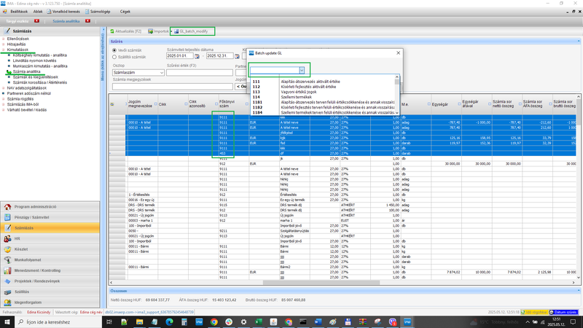Click the Dátum szűrés status button

click(x=563, y=313)
